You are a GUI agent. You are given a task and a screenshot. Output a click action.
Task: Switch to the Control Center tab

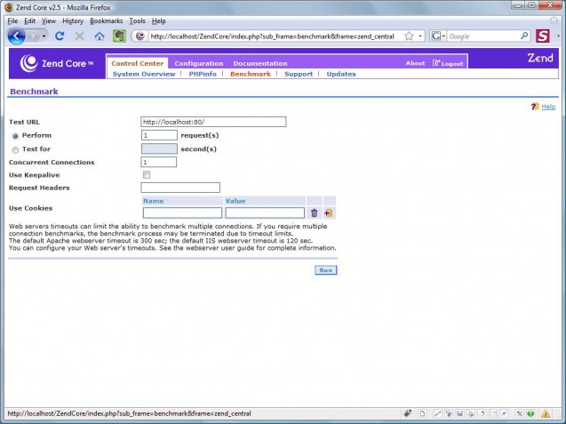pyautogui.click(x=138, y=63)
